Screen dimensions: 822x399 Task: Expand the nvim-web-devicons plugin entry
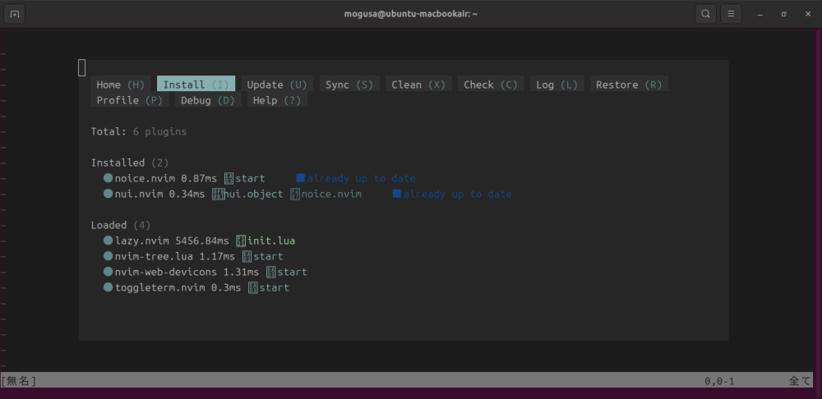(x=166, y=272)
